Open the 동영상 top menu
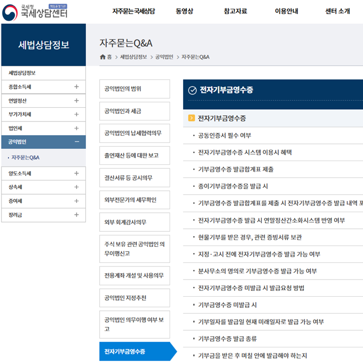 click(x=185, y=11)
